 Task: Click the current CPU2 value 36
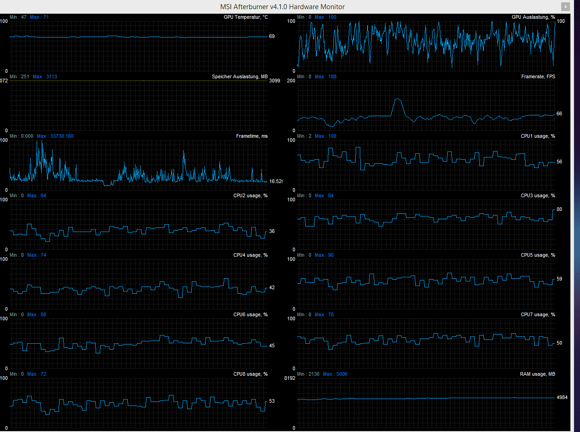(x=272, y=231)
